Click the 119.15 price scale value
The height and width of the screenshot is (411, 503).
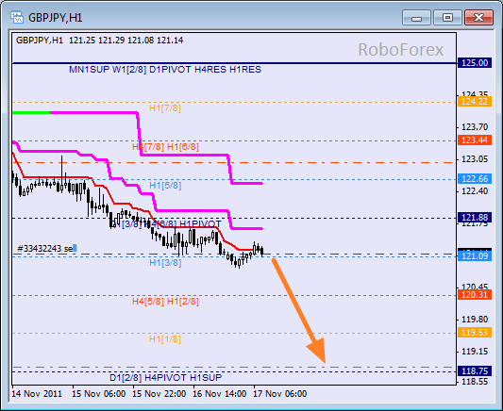coord(475,352)
